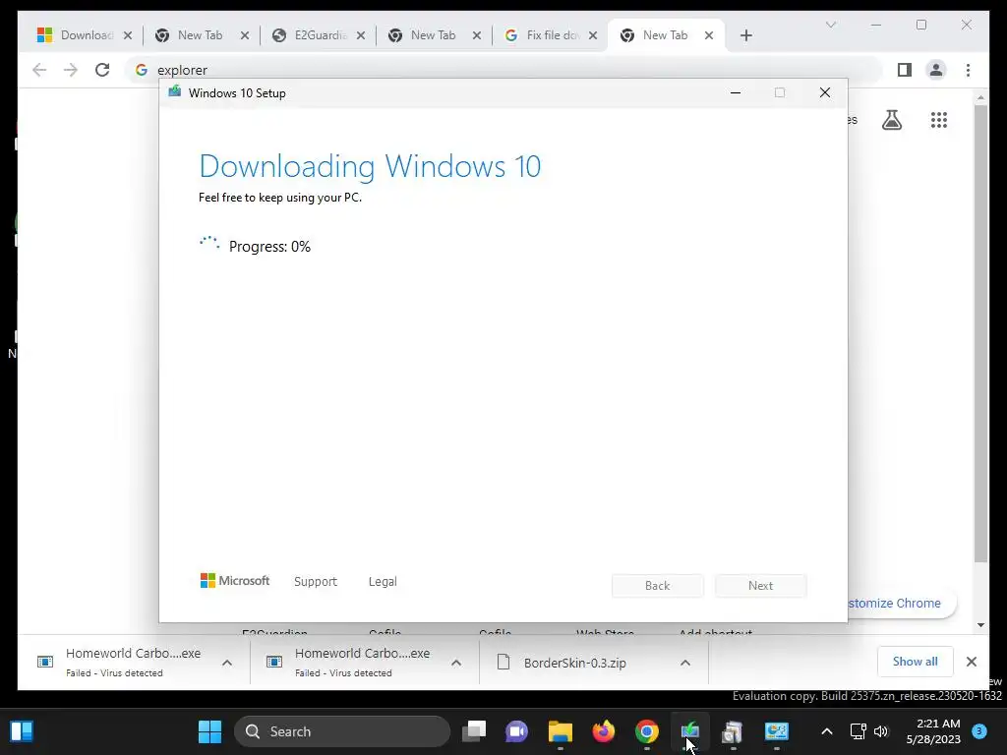Image resolution: width=1007 pixels, height=755 pixels.
Task: Click the Windows 10 Setup title icon
Action: coord(175,91)
